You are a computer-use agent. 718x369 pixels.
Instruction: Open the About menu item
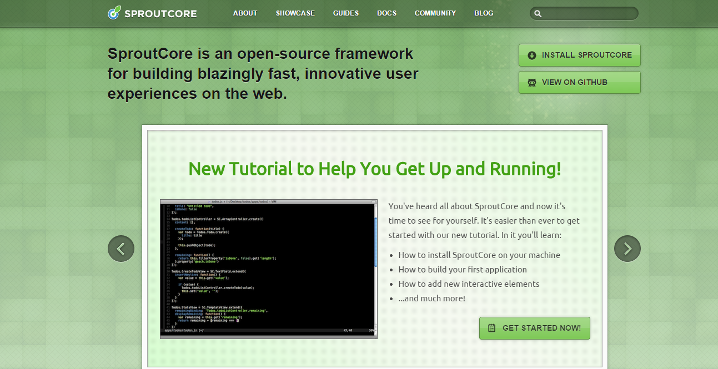pyautogui.click(x=245, y=13)
